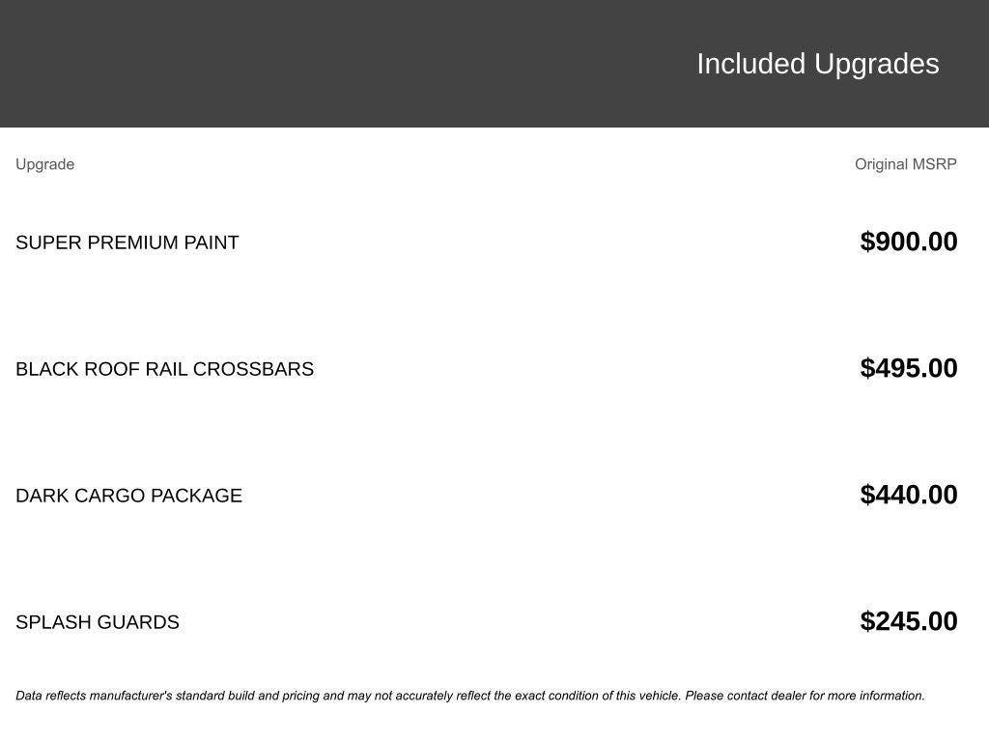Click the $440.00 price

908,495
